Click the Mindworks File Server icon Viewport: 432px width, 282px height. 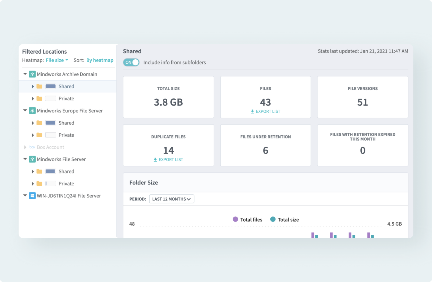pyautogui.click(x=32, y=159)
